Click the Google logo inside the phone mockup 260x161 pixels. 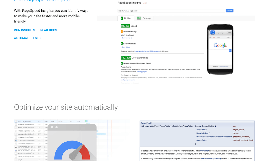(x=220, y=45)
